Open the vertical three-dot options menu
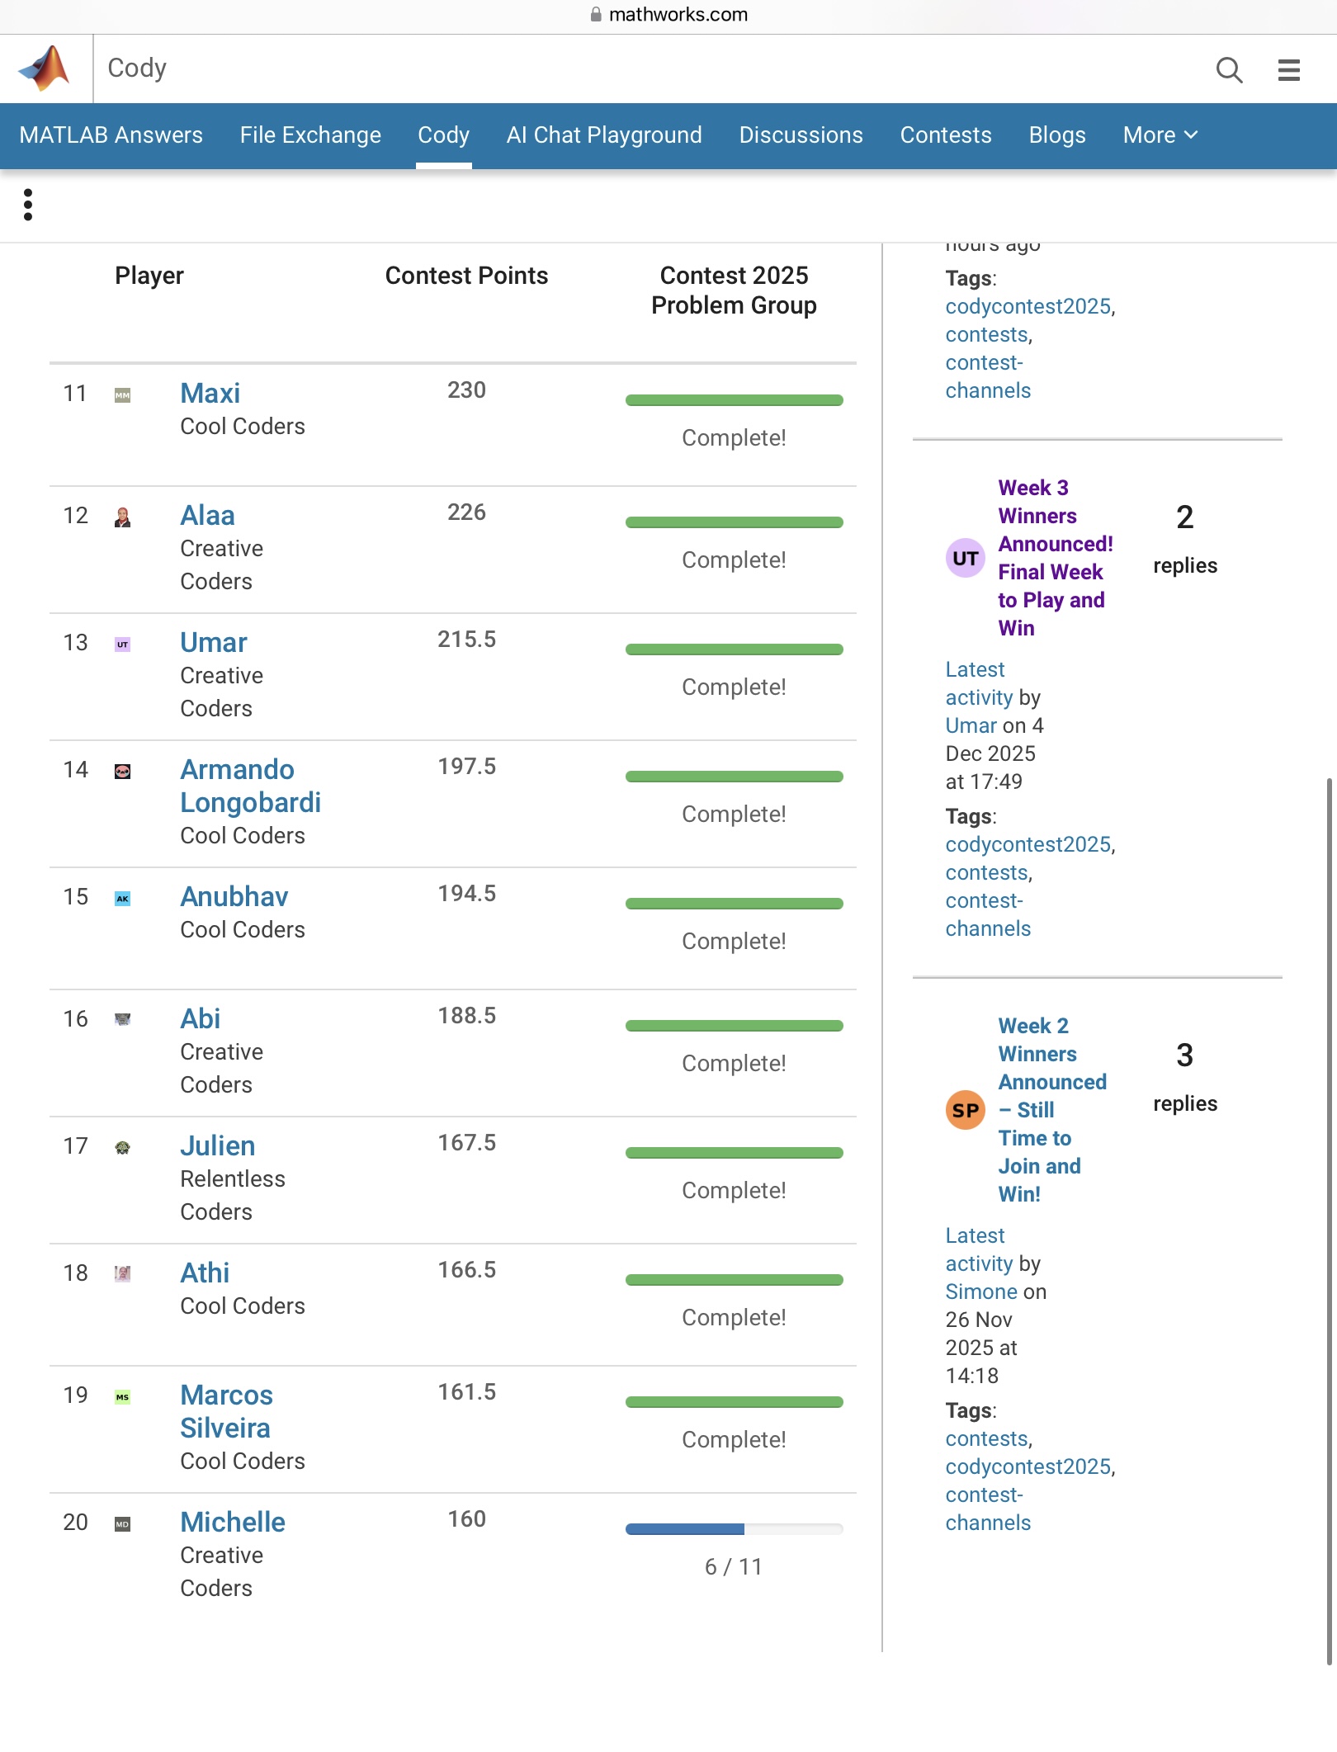 coord(28,205)
